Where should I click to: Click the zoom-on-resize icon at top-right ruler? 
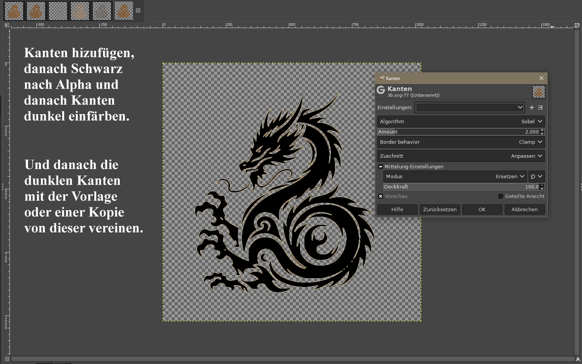point(577,25)
